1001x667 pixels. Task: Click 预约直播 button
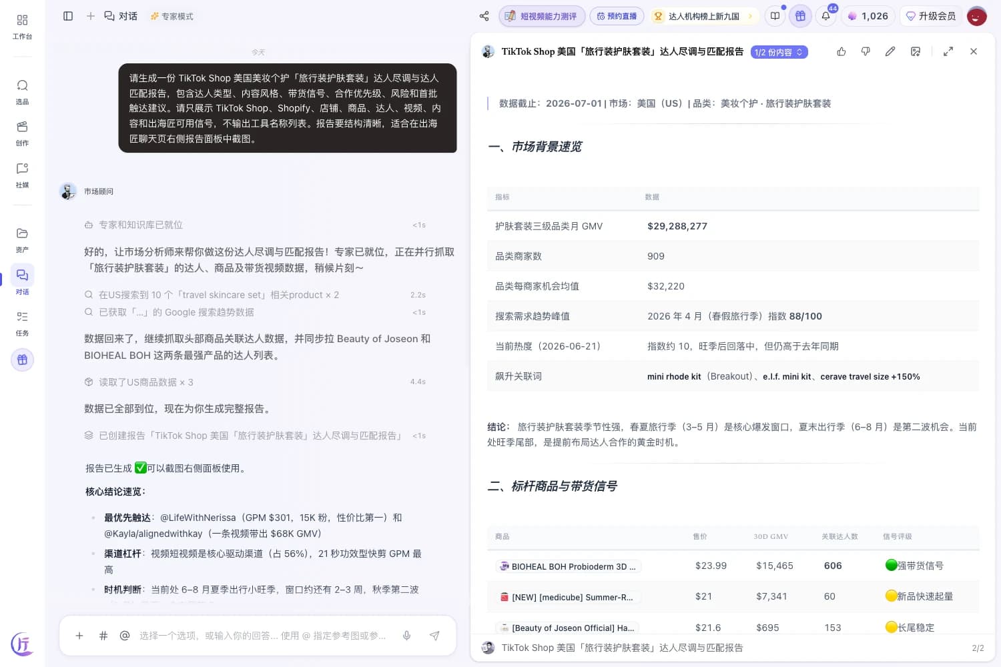point(617,16)
